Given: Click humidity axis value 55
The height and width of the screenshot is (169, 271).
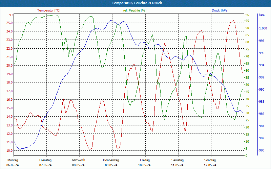Looking at the screenshot, I should pyautogui.click(x=247, y=78).
